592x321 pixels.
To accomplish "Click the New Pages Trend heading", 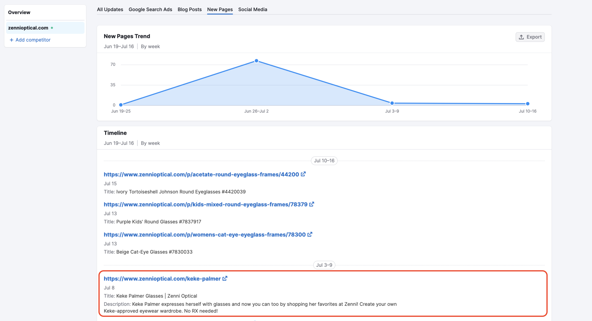I will [127, 36].
